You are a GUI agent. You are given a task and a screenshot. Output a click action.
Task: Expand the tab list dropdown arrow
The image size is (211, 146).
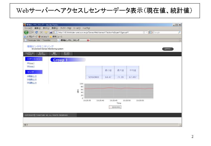pos(180,40)
